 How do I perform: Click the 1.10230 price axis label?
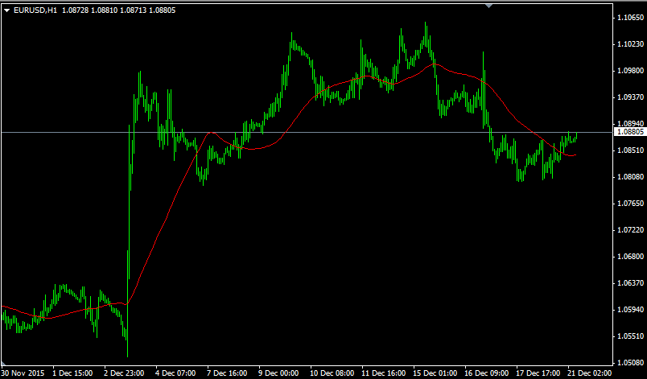(630, 44)
